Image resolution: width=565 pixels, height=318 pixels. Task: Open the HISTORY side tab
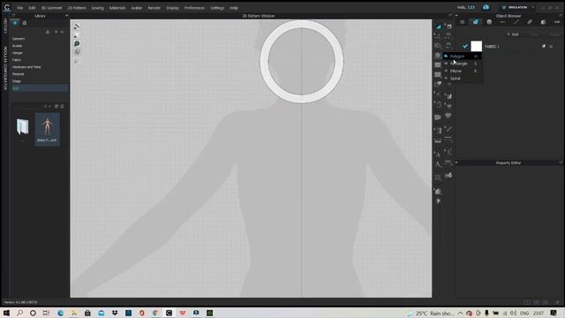5,26
